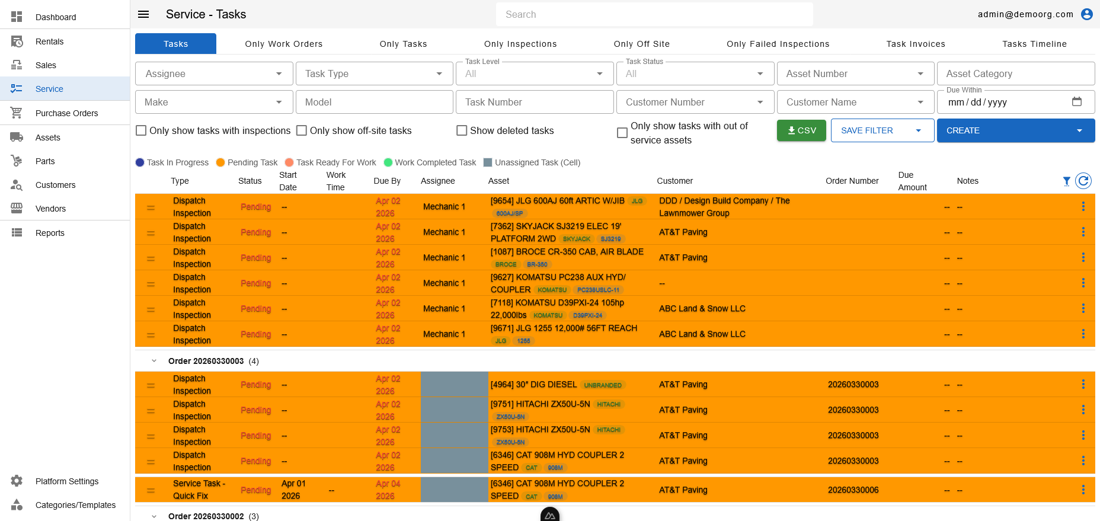This screenshot has width=1100, height=521.
Task: Click the Task In Progress blue legend dot
Action: tap(140, 162)
